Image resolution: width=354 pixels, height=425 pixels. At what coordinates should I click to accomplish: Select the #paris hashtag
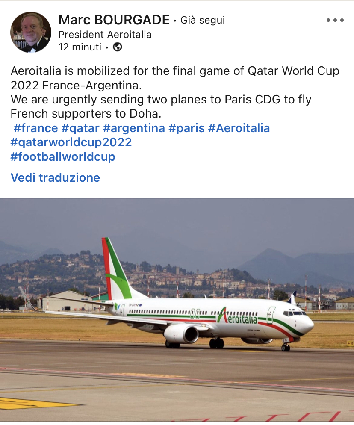(186, 128)
